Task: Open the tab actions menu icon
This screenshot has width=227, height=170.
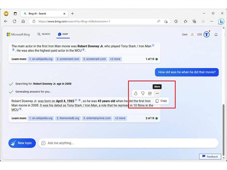Action: (x=15, y=14)
